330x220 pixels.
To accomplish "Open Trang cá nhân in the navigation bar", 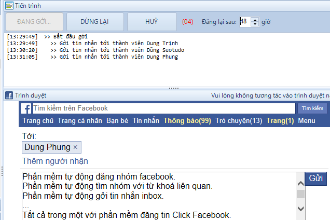I will pyautogui.click(x=80, y=120).
